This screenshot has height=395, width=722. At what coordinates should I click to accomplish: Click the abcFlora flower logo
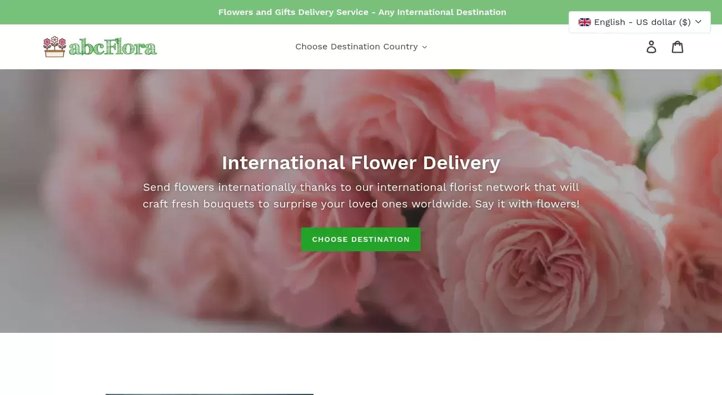pos(99,46)
